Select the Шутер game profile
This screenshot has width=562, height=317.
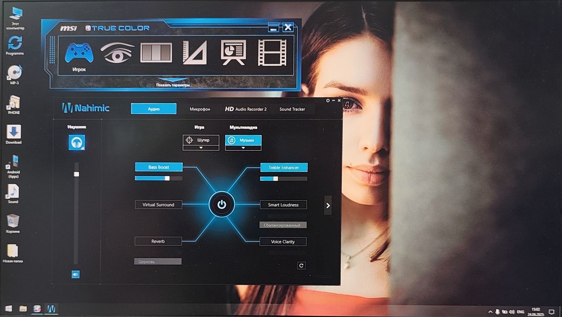point(201,140)
